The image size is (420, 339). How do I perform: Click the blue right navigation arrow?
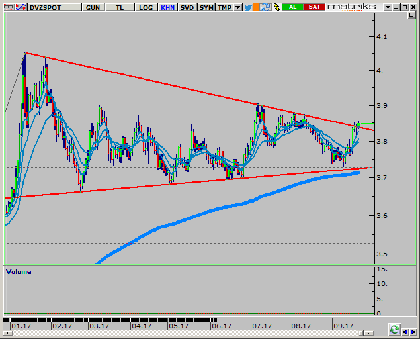(413, 332)
